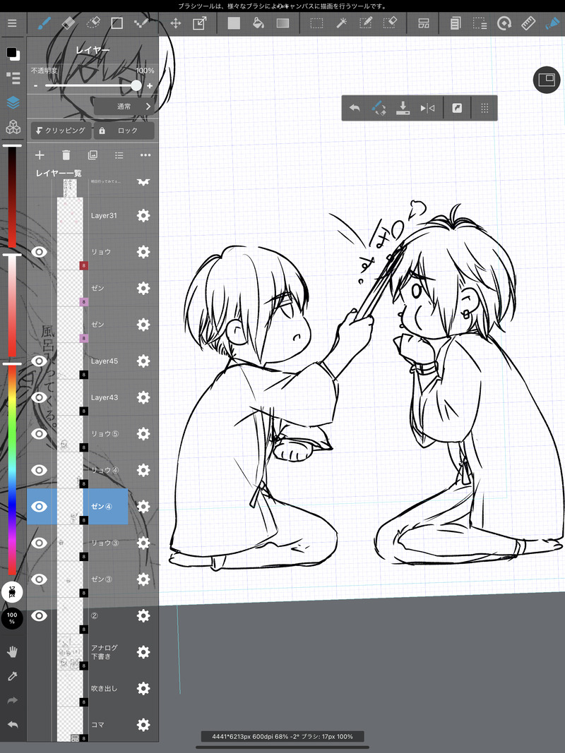Select the リョウ③ layer row
Image resolution: width=565 pixels, height=753 pixels.
pyautogui.click(x=93, y=543)
